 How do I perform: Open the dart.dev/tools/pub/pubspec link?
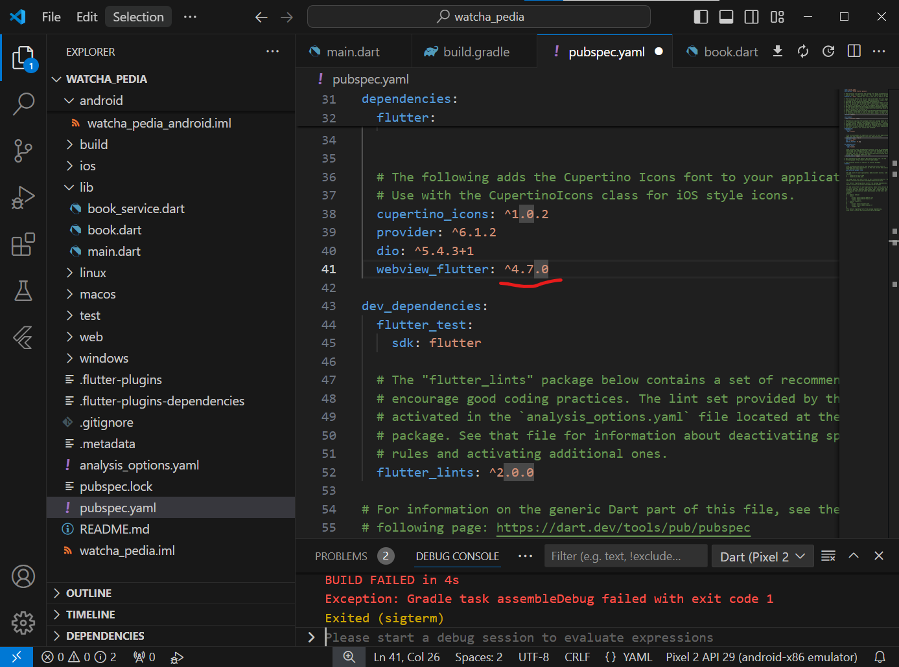[623, 528]
